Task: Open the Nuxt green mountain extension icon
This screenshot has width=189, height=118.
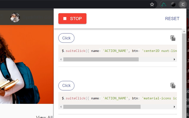Action: pyautogui.click(x=164, y=5)
